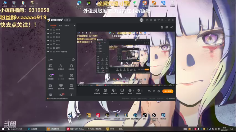Toggle visibility of 全屏 1 source
The width and height of the screenshot is (236, 132).
[48, 48]
